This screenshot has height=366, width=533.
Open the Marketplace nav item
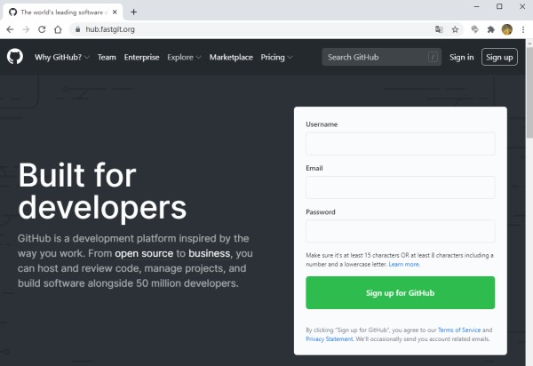pyautogui.click(x=231, y=57)
